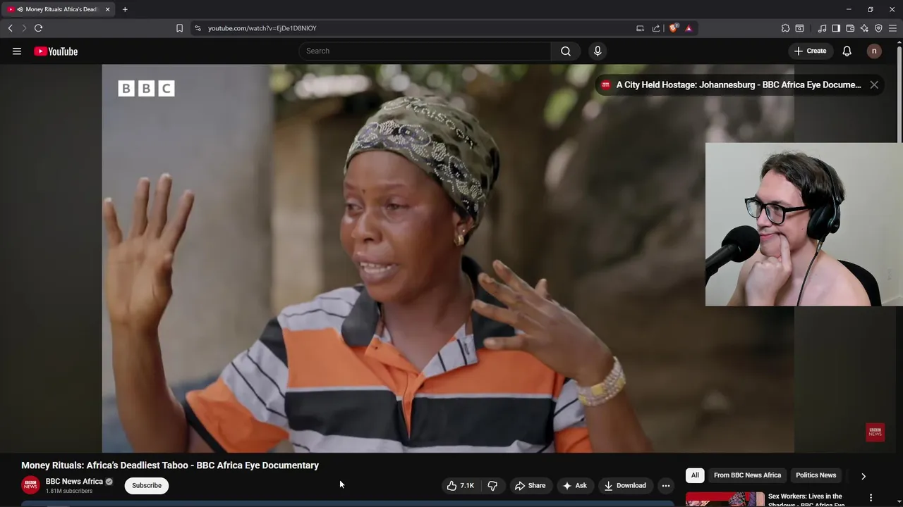The height and width of the screenshot is (507, 903).
Task: Open the Sex Workers recommended video thumbnail
Action: [x=725, y=499]
